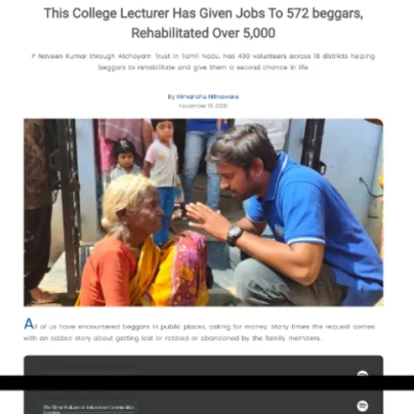The width and height of the screenshot is (414, 414).
Task: Click '572 beggars' in the headline
Action: 325,13
